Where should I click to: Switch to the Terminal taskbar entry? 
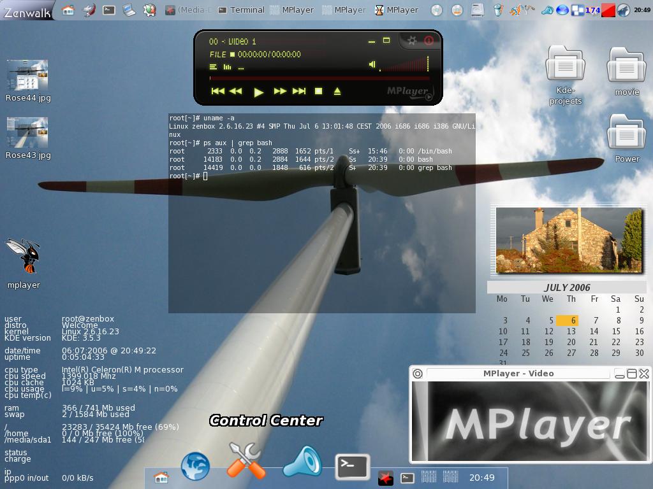[242, 10]
